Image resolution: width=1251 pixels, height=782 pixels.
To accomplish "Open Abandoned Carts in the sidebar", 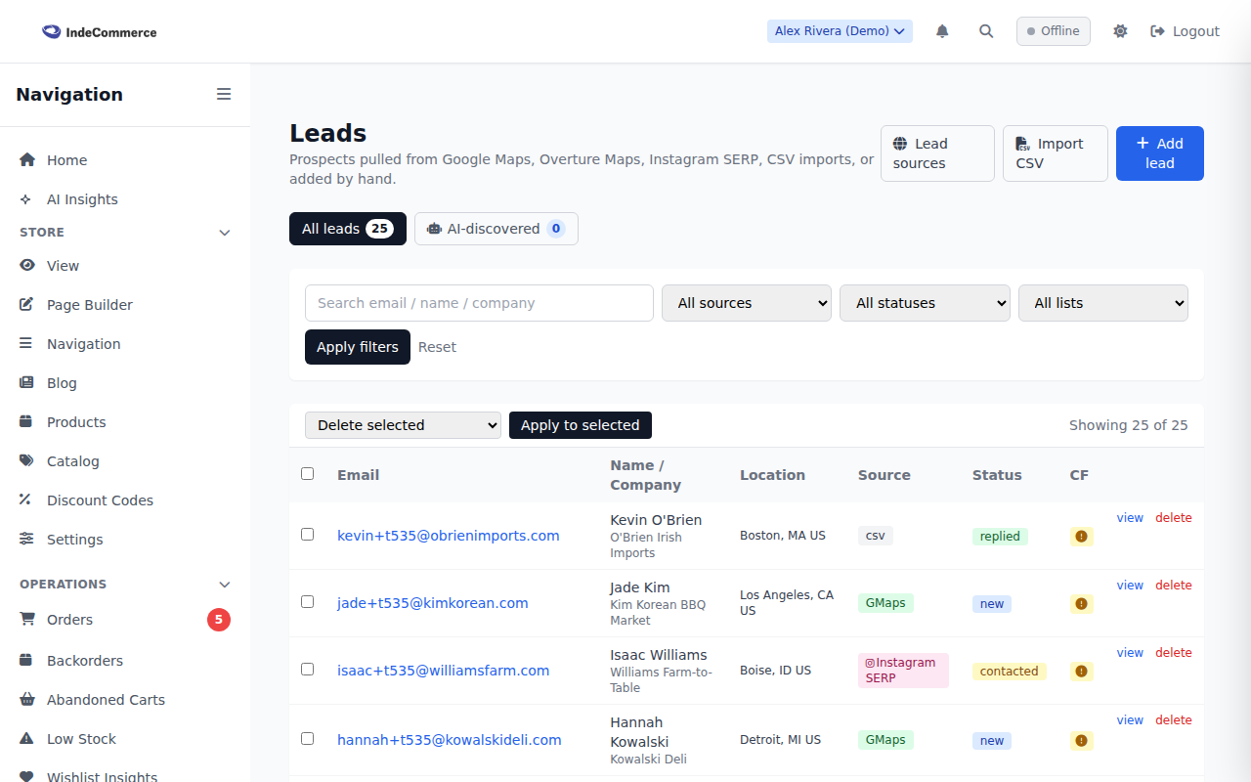I will (125, 699).
